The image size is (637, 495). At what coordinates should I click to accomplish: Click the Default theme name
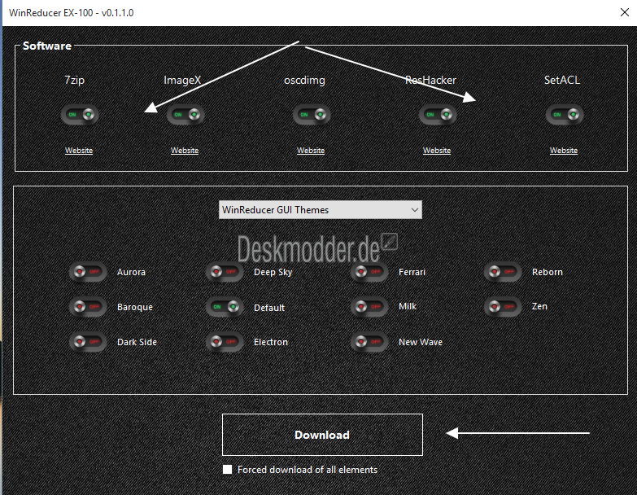(269, 308)
